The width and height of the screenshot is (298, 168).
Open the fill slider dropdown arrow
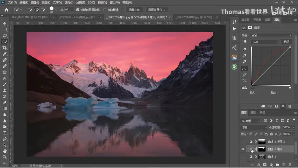(293, 134)
